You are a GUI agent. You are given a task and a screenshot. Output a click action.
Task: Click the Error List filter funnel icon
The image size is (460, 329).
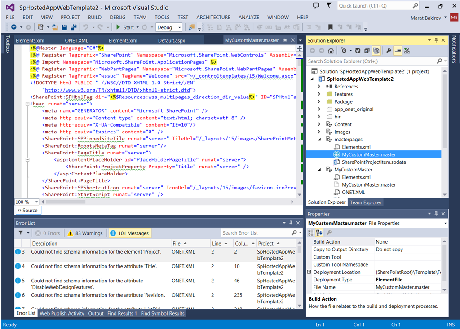click(21, 233)
